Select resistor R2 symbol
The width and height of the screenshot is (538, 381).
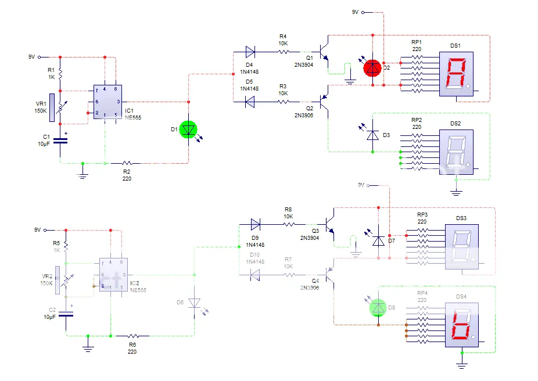pyautogui.click(x=127, y=163)
